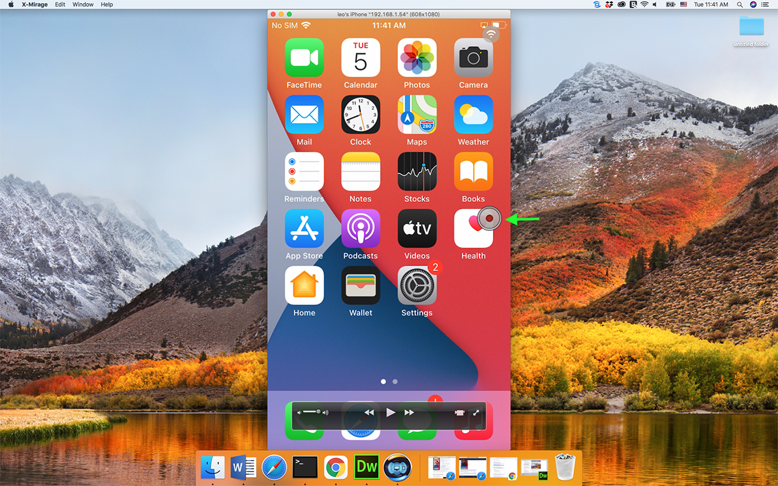The image size is (778, 486).
Task: Open the Edit menu
Action: [x=60, y=5]
